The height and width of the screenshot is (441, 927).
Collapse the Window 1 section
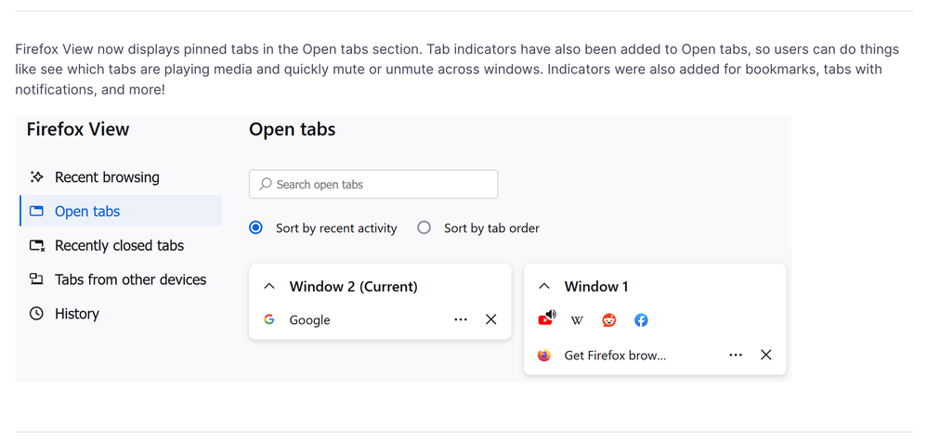544,286
